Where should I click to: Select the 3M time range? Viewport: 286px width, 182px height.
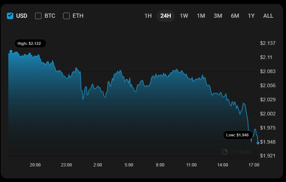click(x=218, y=16)
